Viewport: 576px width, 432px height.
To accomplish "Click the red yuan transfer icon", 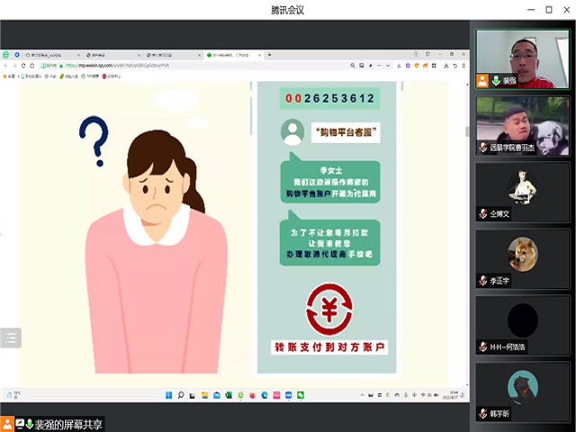I will coord(329,309).
